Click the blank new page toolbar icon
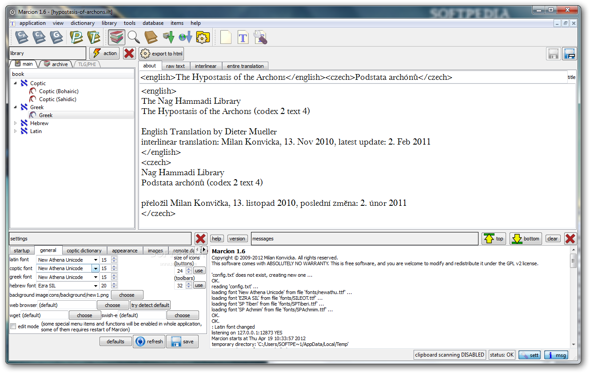The width and height of the screenshot is (590, 373). [x=226, y=37]
